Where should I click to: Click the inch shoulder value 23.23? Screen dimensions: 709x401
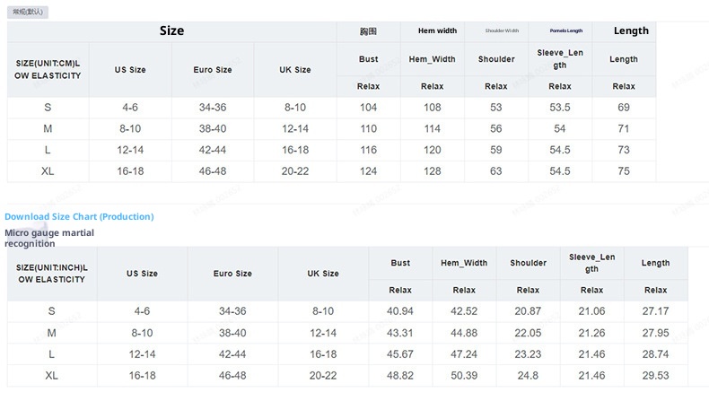tap(528, 354)
